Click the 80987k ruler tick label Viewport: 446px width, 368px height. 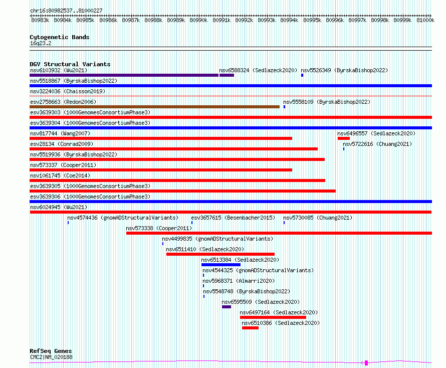point(131,20)
